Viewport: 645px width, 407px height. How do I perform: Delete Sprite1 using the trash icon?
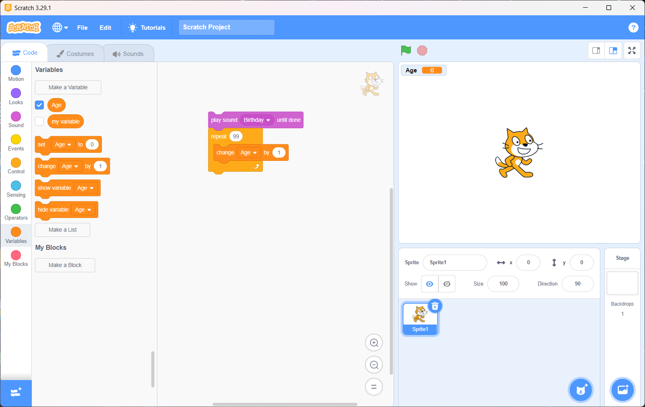click(435, 306)
